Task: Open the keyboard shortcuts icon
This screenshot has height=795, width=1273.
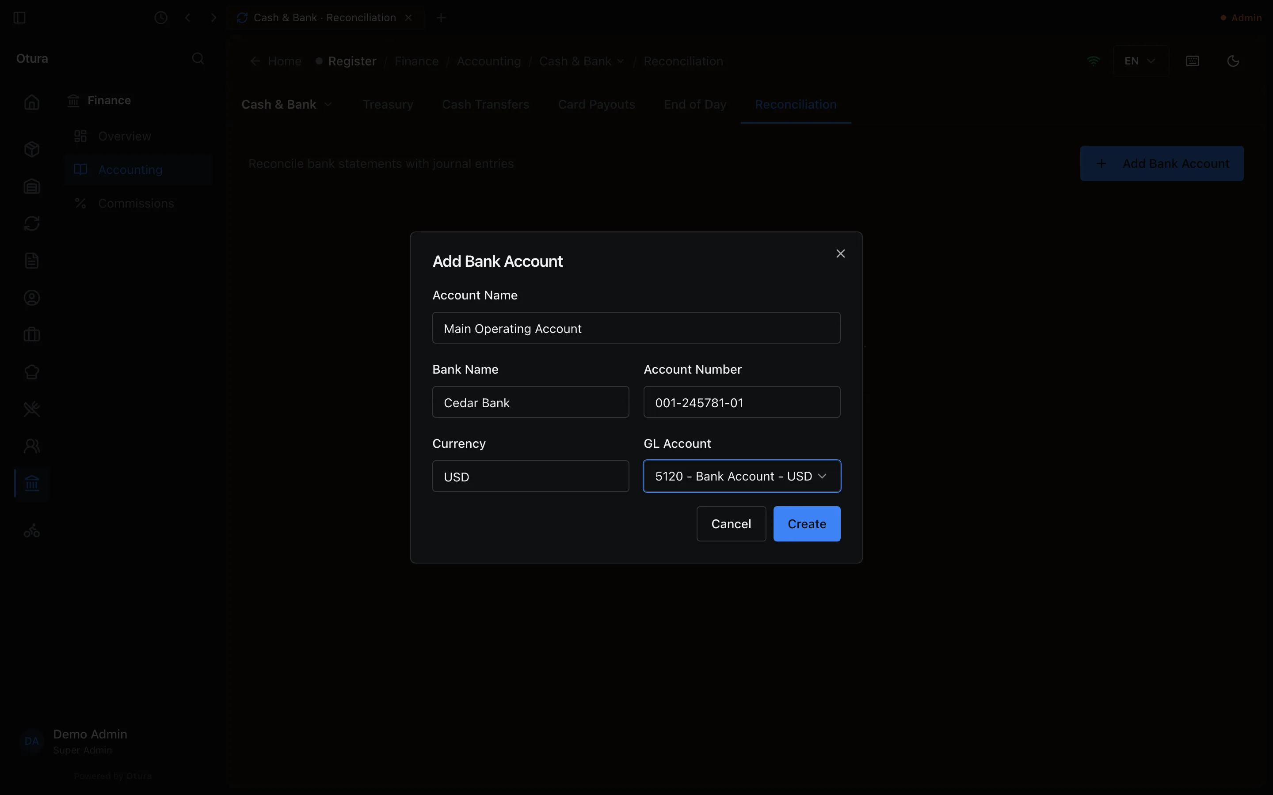Action: coord(1193,61)
